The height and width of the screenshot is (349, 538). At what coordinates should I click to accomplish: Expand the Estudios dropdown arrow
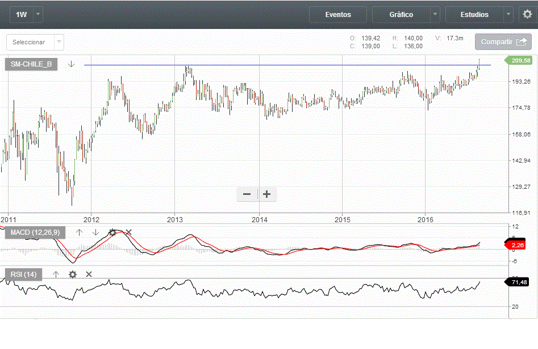[x=508, y=14]
